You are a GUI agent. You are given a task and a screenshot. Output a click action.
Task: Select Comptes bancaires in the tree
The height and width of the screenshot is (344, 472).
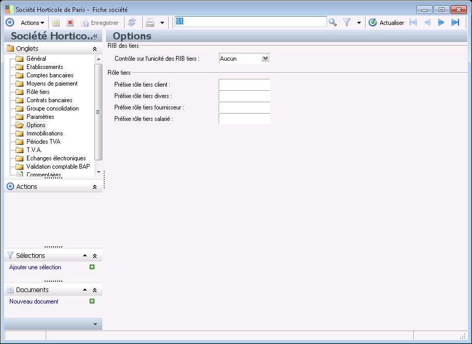pos(50,75)
